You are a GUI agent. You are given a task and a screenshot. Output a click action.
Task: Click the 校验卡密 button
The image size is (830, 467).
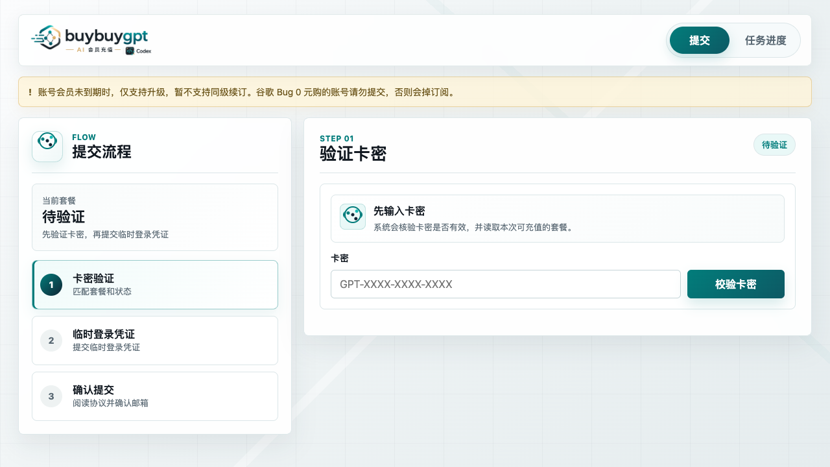click(736, 284)
